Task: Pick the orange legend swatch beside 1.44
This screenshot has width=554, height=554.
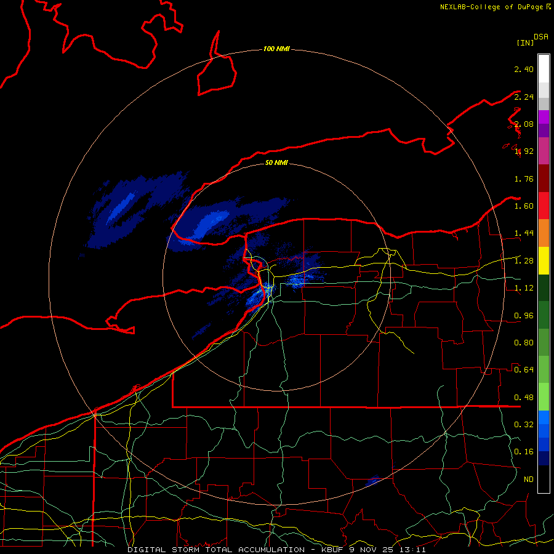Action: [544, 233]
